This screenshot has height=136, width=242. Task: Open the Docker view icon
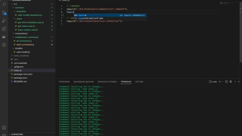point(4,37)
